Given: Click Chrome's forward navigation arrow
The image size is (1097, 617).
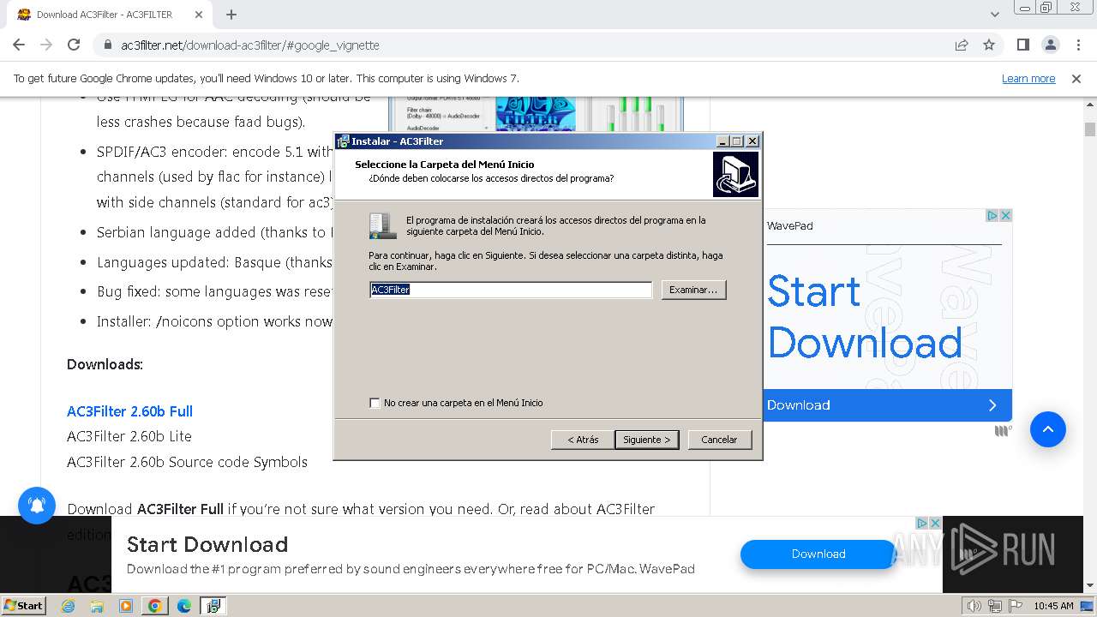Looking at the screenshot, I should [x=46, y=45].
